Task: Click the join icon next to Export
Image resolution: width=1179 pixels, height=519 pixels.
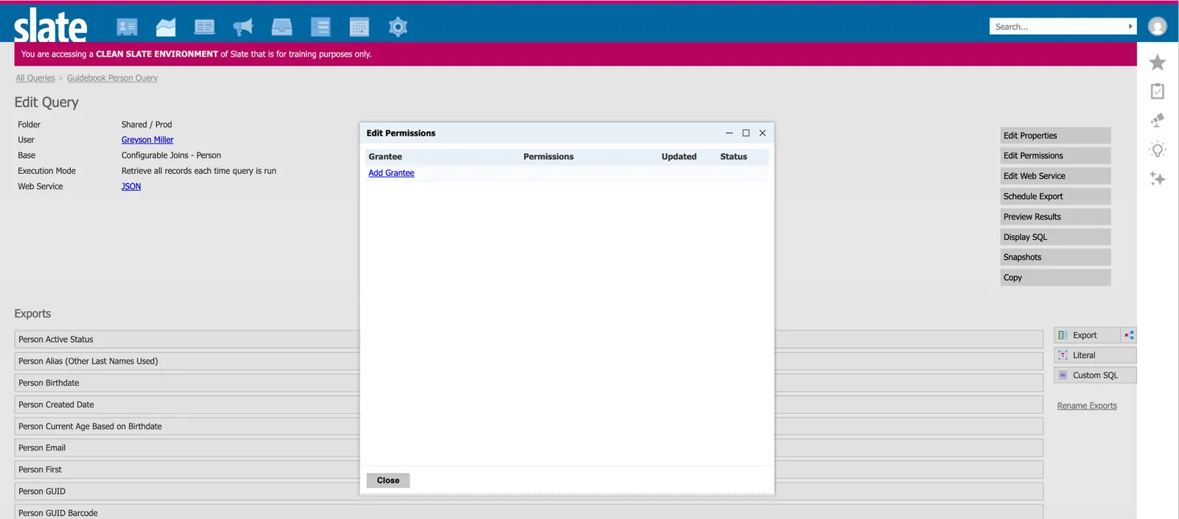Action: [1129, 335]
